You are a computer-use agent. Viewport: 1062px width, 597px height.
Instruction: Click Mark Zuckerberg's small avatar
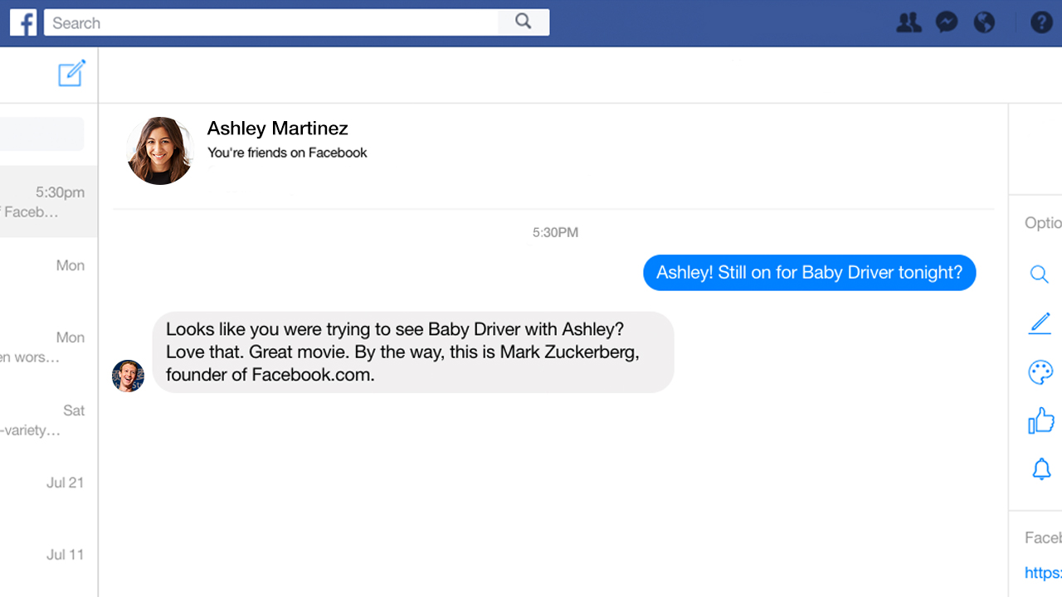click(x=128, y=376)
